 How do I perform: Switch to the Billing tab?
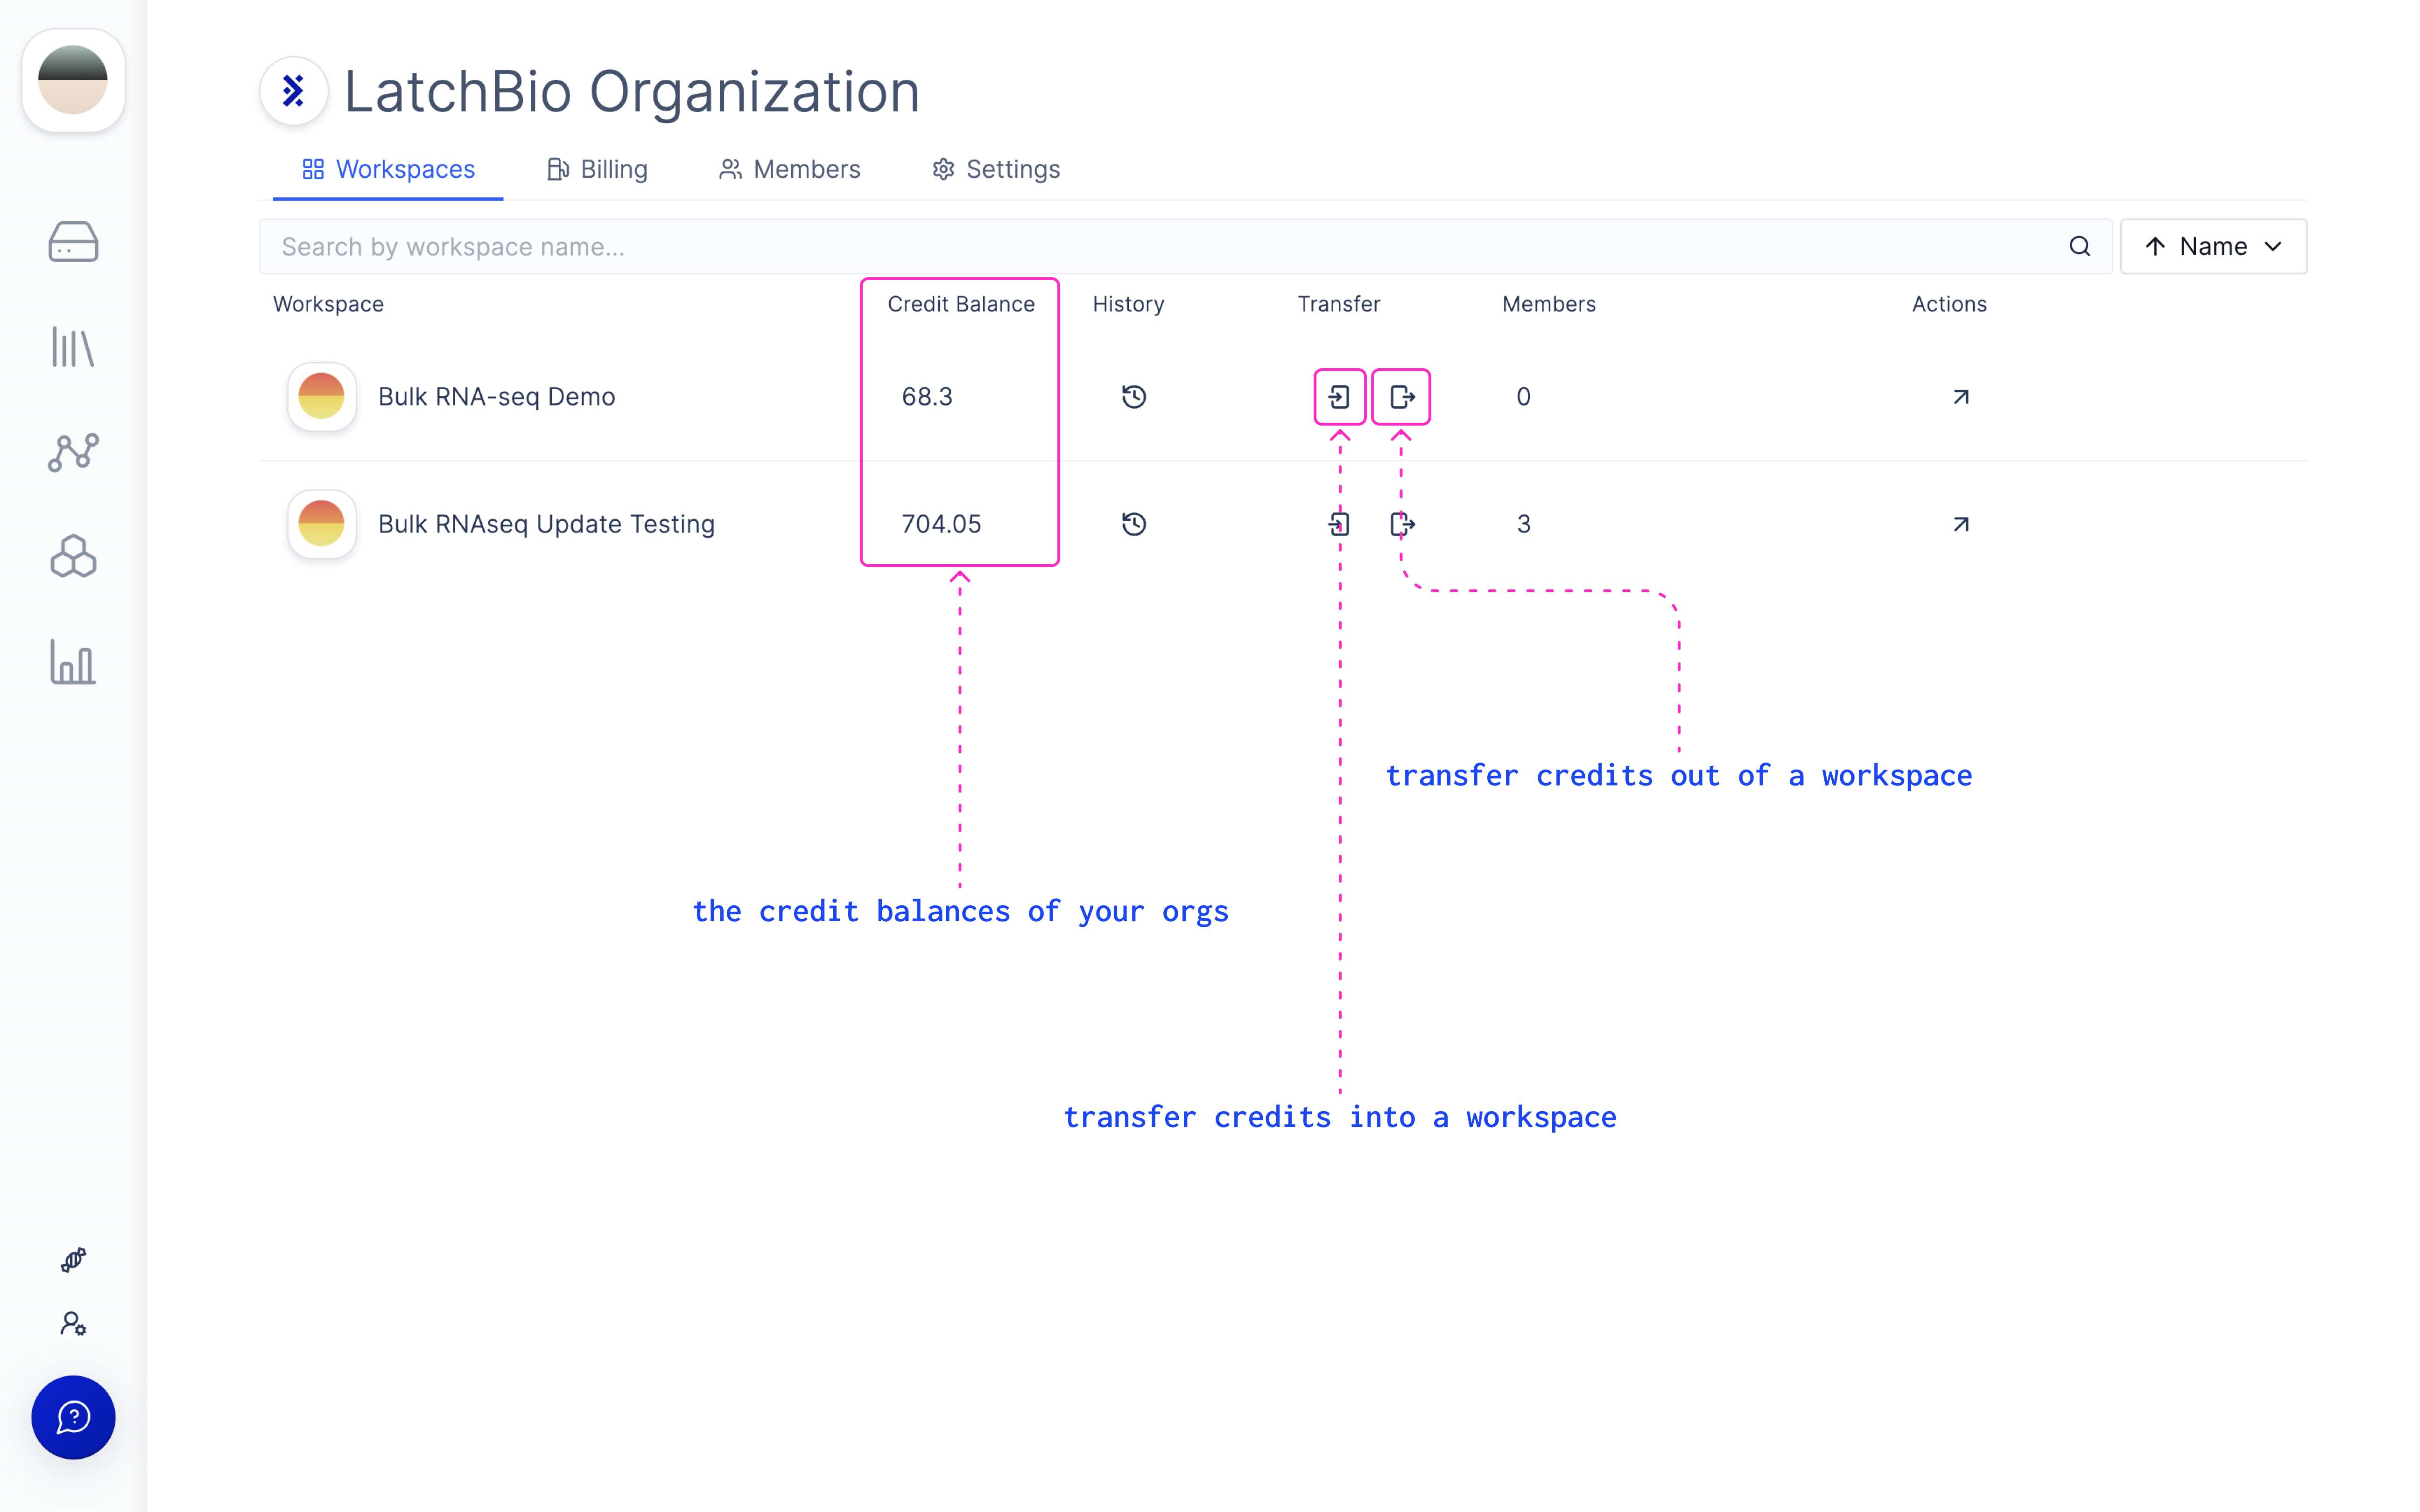pyautogui.click(x=597, y=169)
